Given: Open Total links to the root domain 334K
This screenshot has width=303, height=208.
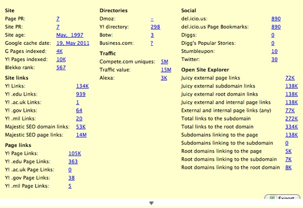Looking at the screenshot, I should [x=292, y=127].
